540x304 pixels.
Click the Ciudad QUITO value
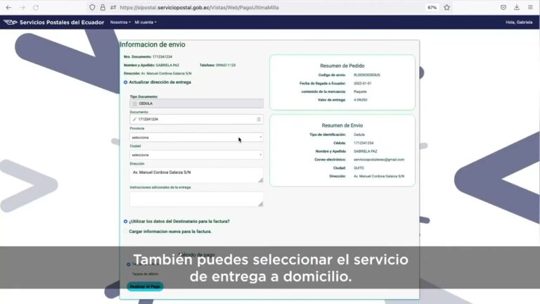point(359,168)
